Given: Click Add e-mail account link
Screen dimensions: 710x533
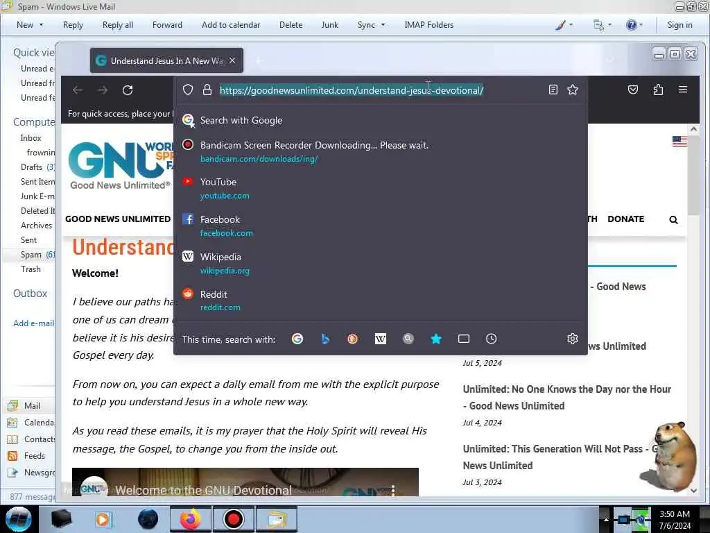Looking at the screenshot, I should (33, 323).
